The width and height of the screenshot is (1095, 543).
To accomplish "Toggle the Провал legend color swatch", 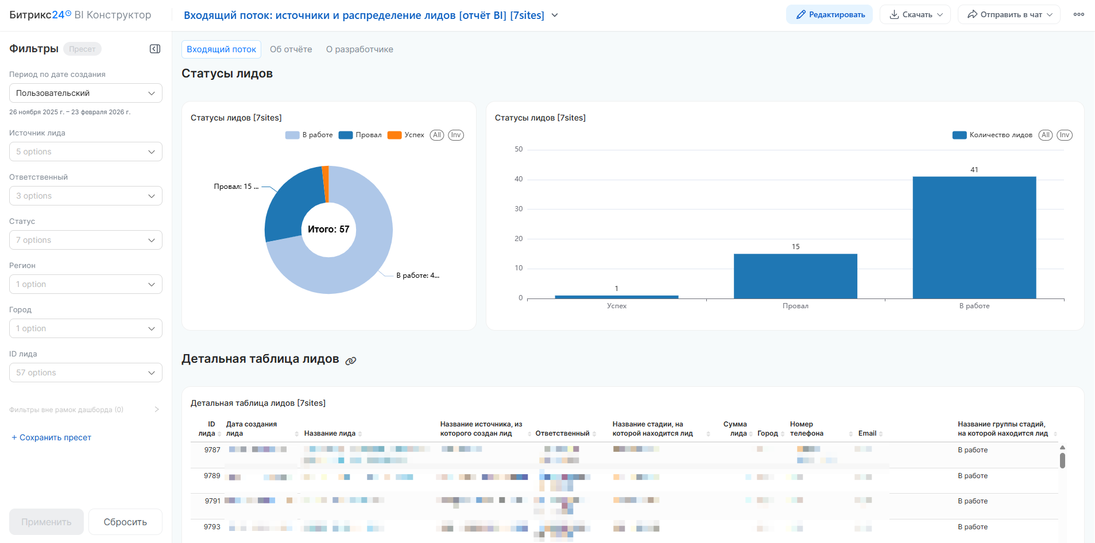I will (x=346, y=135).
